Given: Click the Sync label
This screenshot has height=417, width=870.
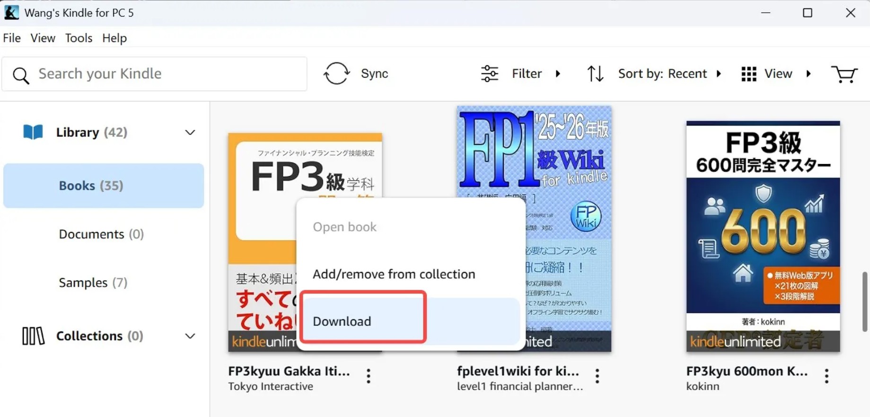Looking at the screenshot, I should (374, 74).
